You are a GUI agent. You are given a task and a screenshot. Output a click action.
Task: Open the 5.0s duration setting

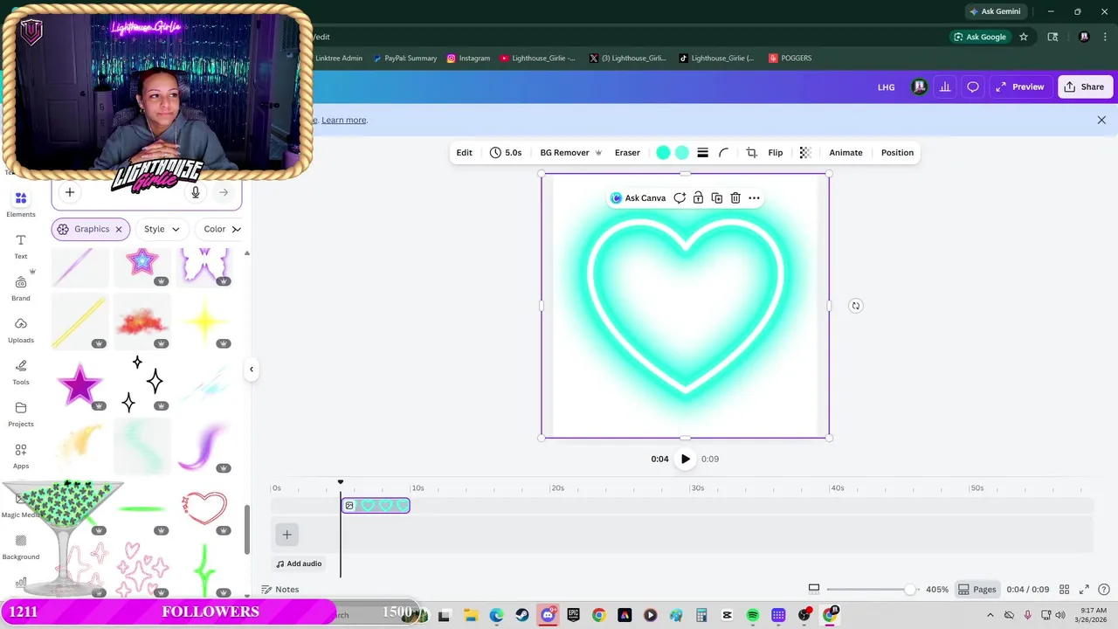click(506, 153)
